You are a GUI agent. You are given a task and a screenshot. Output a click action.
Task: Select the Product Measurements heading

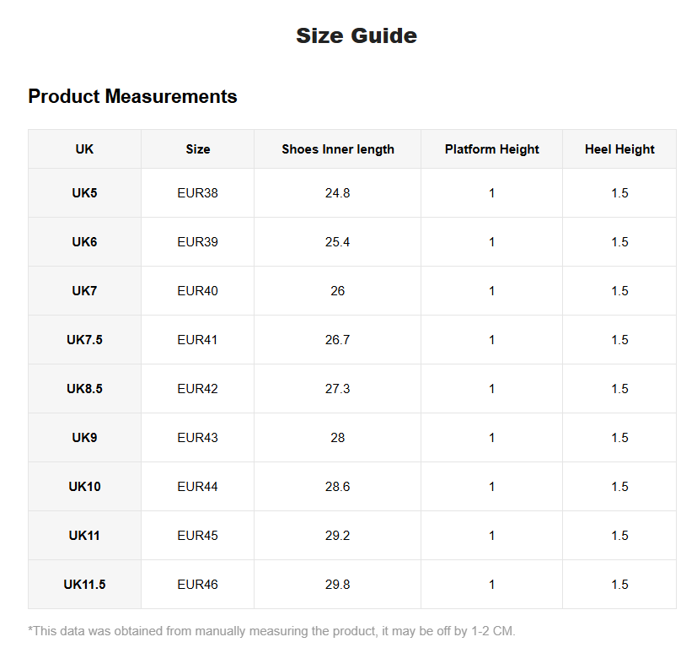point(132,96)
